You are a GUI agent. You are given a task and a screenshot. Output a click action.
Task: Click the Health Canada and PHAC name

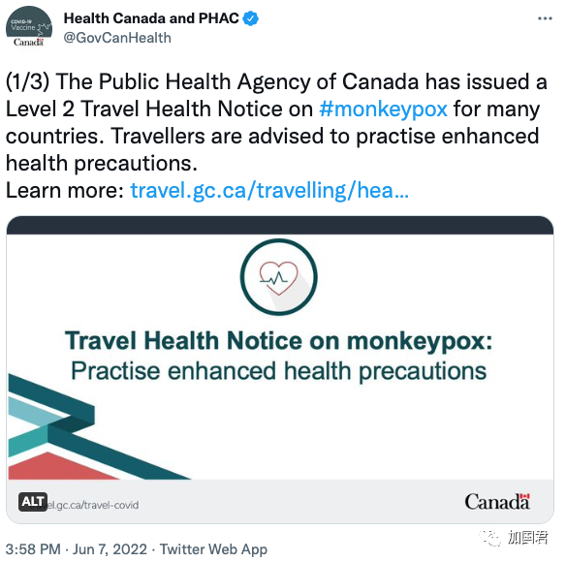click(151, 18)
